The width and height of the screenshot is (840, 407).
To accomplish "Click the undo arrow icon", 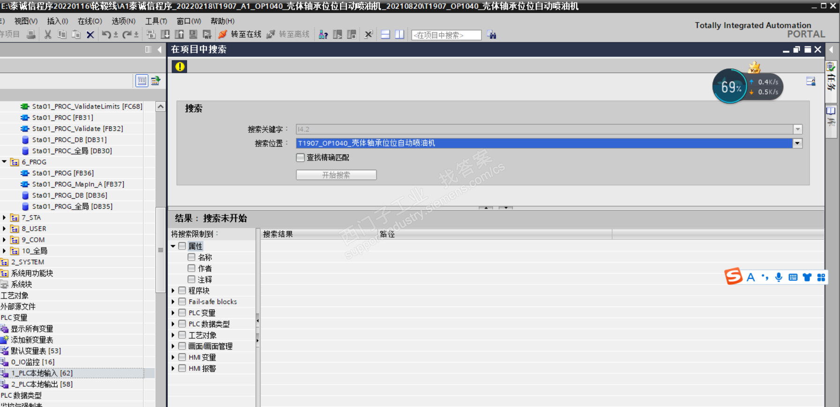I will click(106, 35).
